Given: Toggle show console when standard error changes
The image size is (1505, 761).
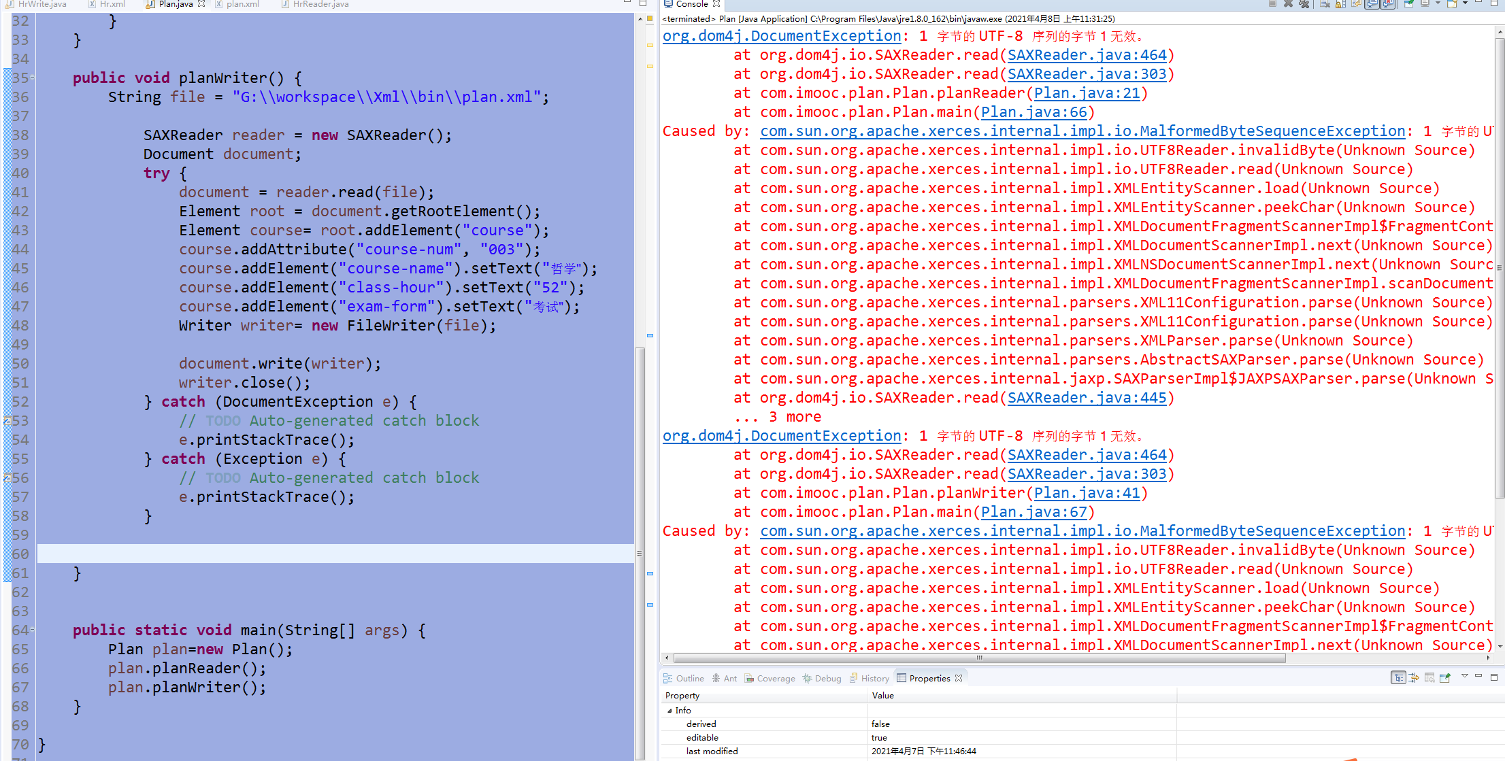Looking at the screenshot, I should pyautogui.click(x=1389, y=3).
